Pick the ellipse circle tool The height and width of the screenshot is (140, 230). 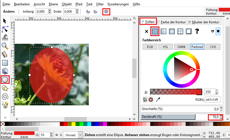point(5,80)
